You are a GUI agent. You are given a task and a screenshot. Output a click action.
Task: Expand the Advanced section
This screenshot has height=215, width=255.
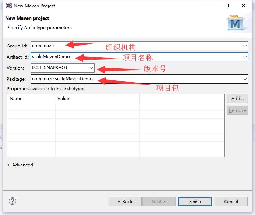[9, 165]
